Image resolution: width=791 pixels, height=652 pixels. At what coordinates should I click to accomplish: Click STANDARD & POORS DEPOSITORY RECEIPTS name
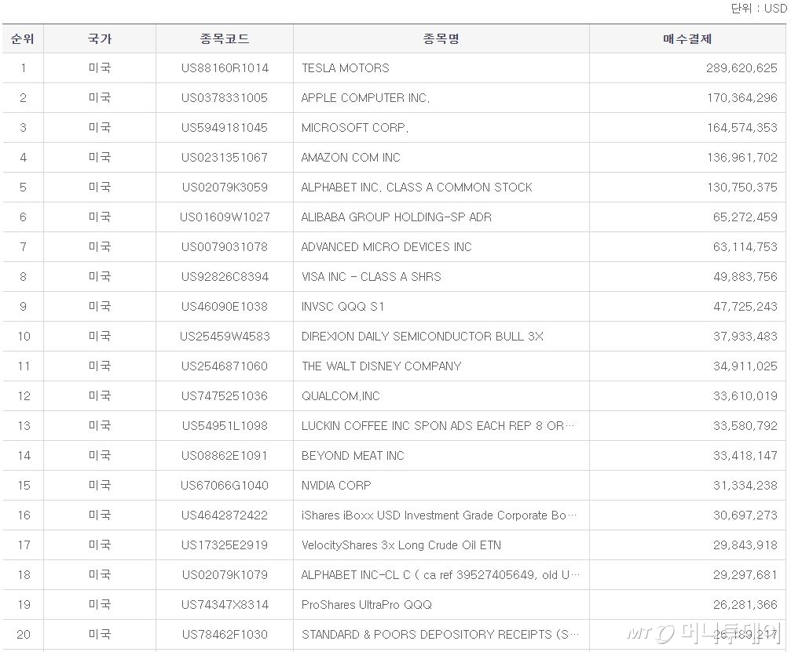[x=440, y=634]
